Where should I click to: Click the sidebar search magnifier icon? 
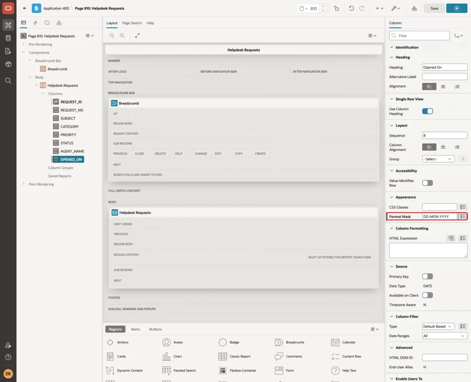click(x=8, y=81)
